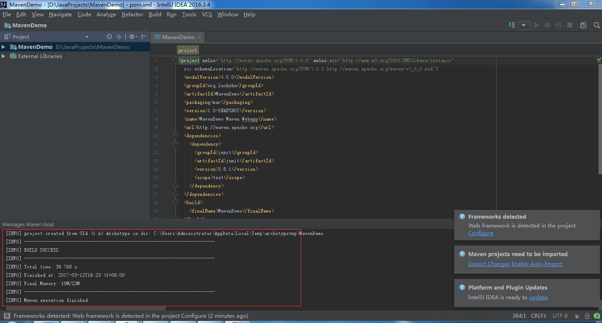Expand the External Libraries tree node
The height and width of the screenshot is (323, 602).
tap(4, 56)
